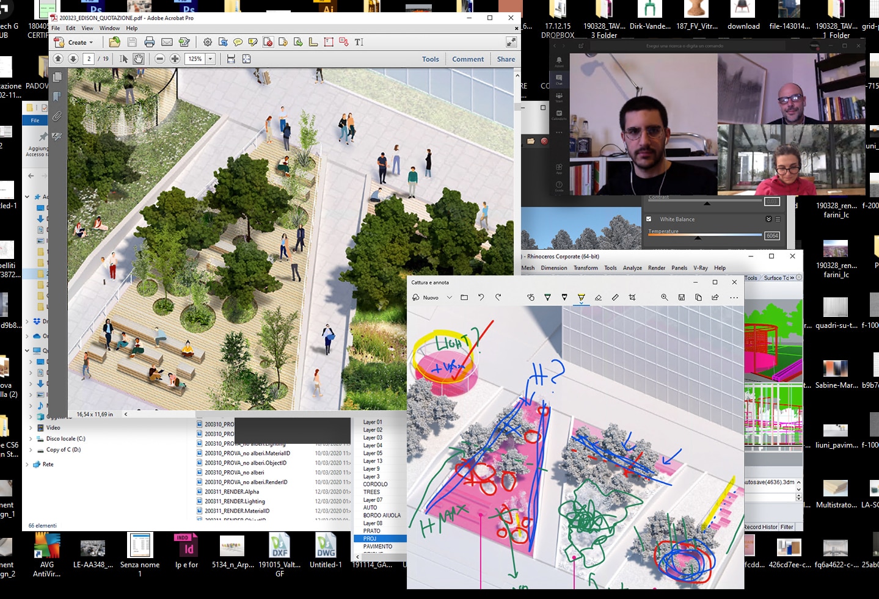Screen dimensions: 879x599
Task: Toggle touch writing in Cattura e annota
Action: pos(531,297)
